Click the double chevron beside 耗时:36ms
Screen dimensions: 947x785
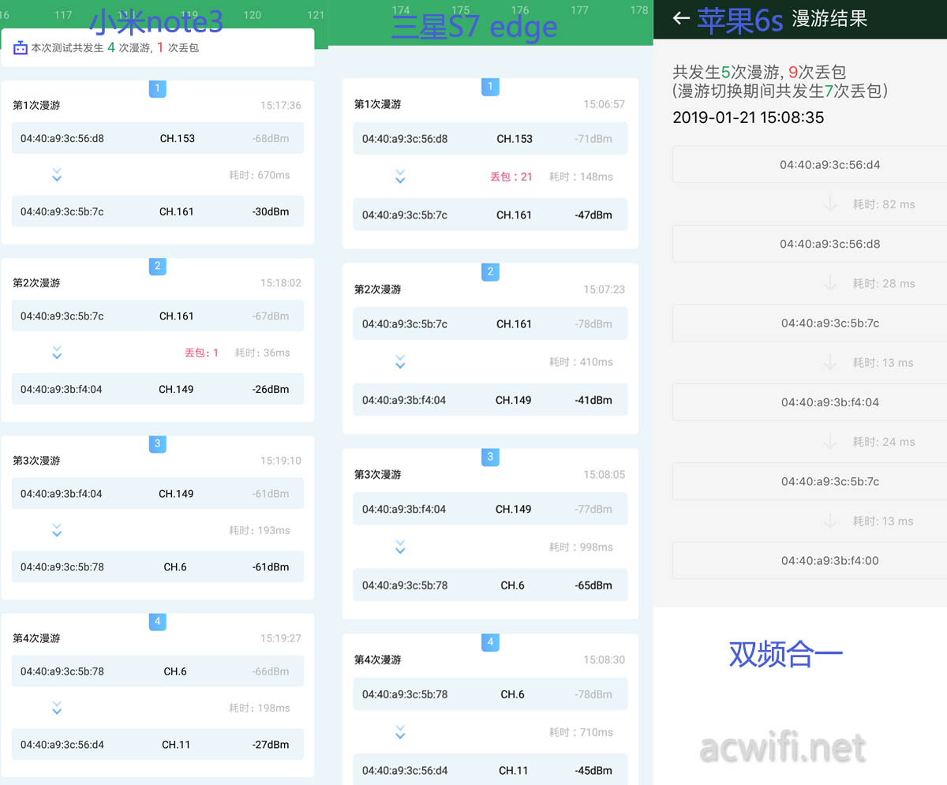(57, 353)
